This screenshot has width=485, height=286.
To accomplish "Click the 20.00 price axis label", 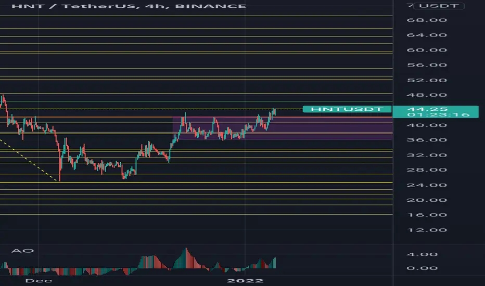I will tap(427, 200).
